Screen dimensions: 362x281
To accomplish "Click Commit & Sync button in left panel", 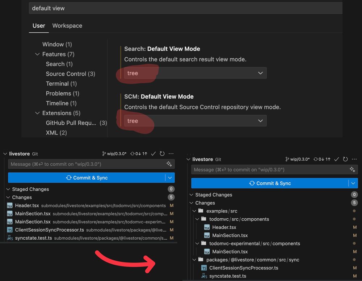I will tap(87, 178).
